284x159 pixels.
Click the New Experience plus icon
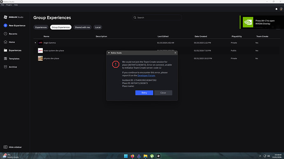coord(5,25)
